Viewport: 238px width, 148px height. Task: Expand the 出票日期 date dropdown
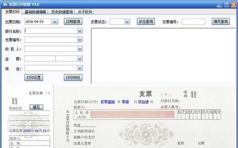55,22
